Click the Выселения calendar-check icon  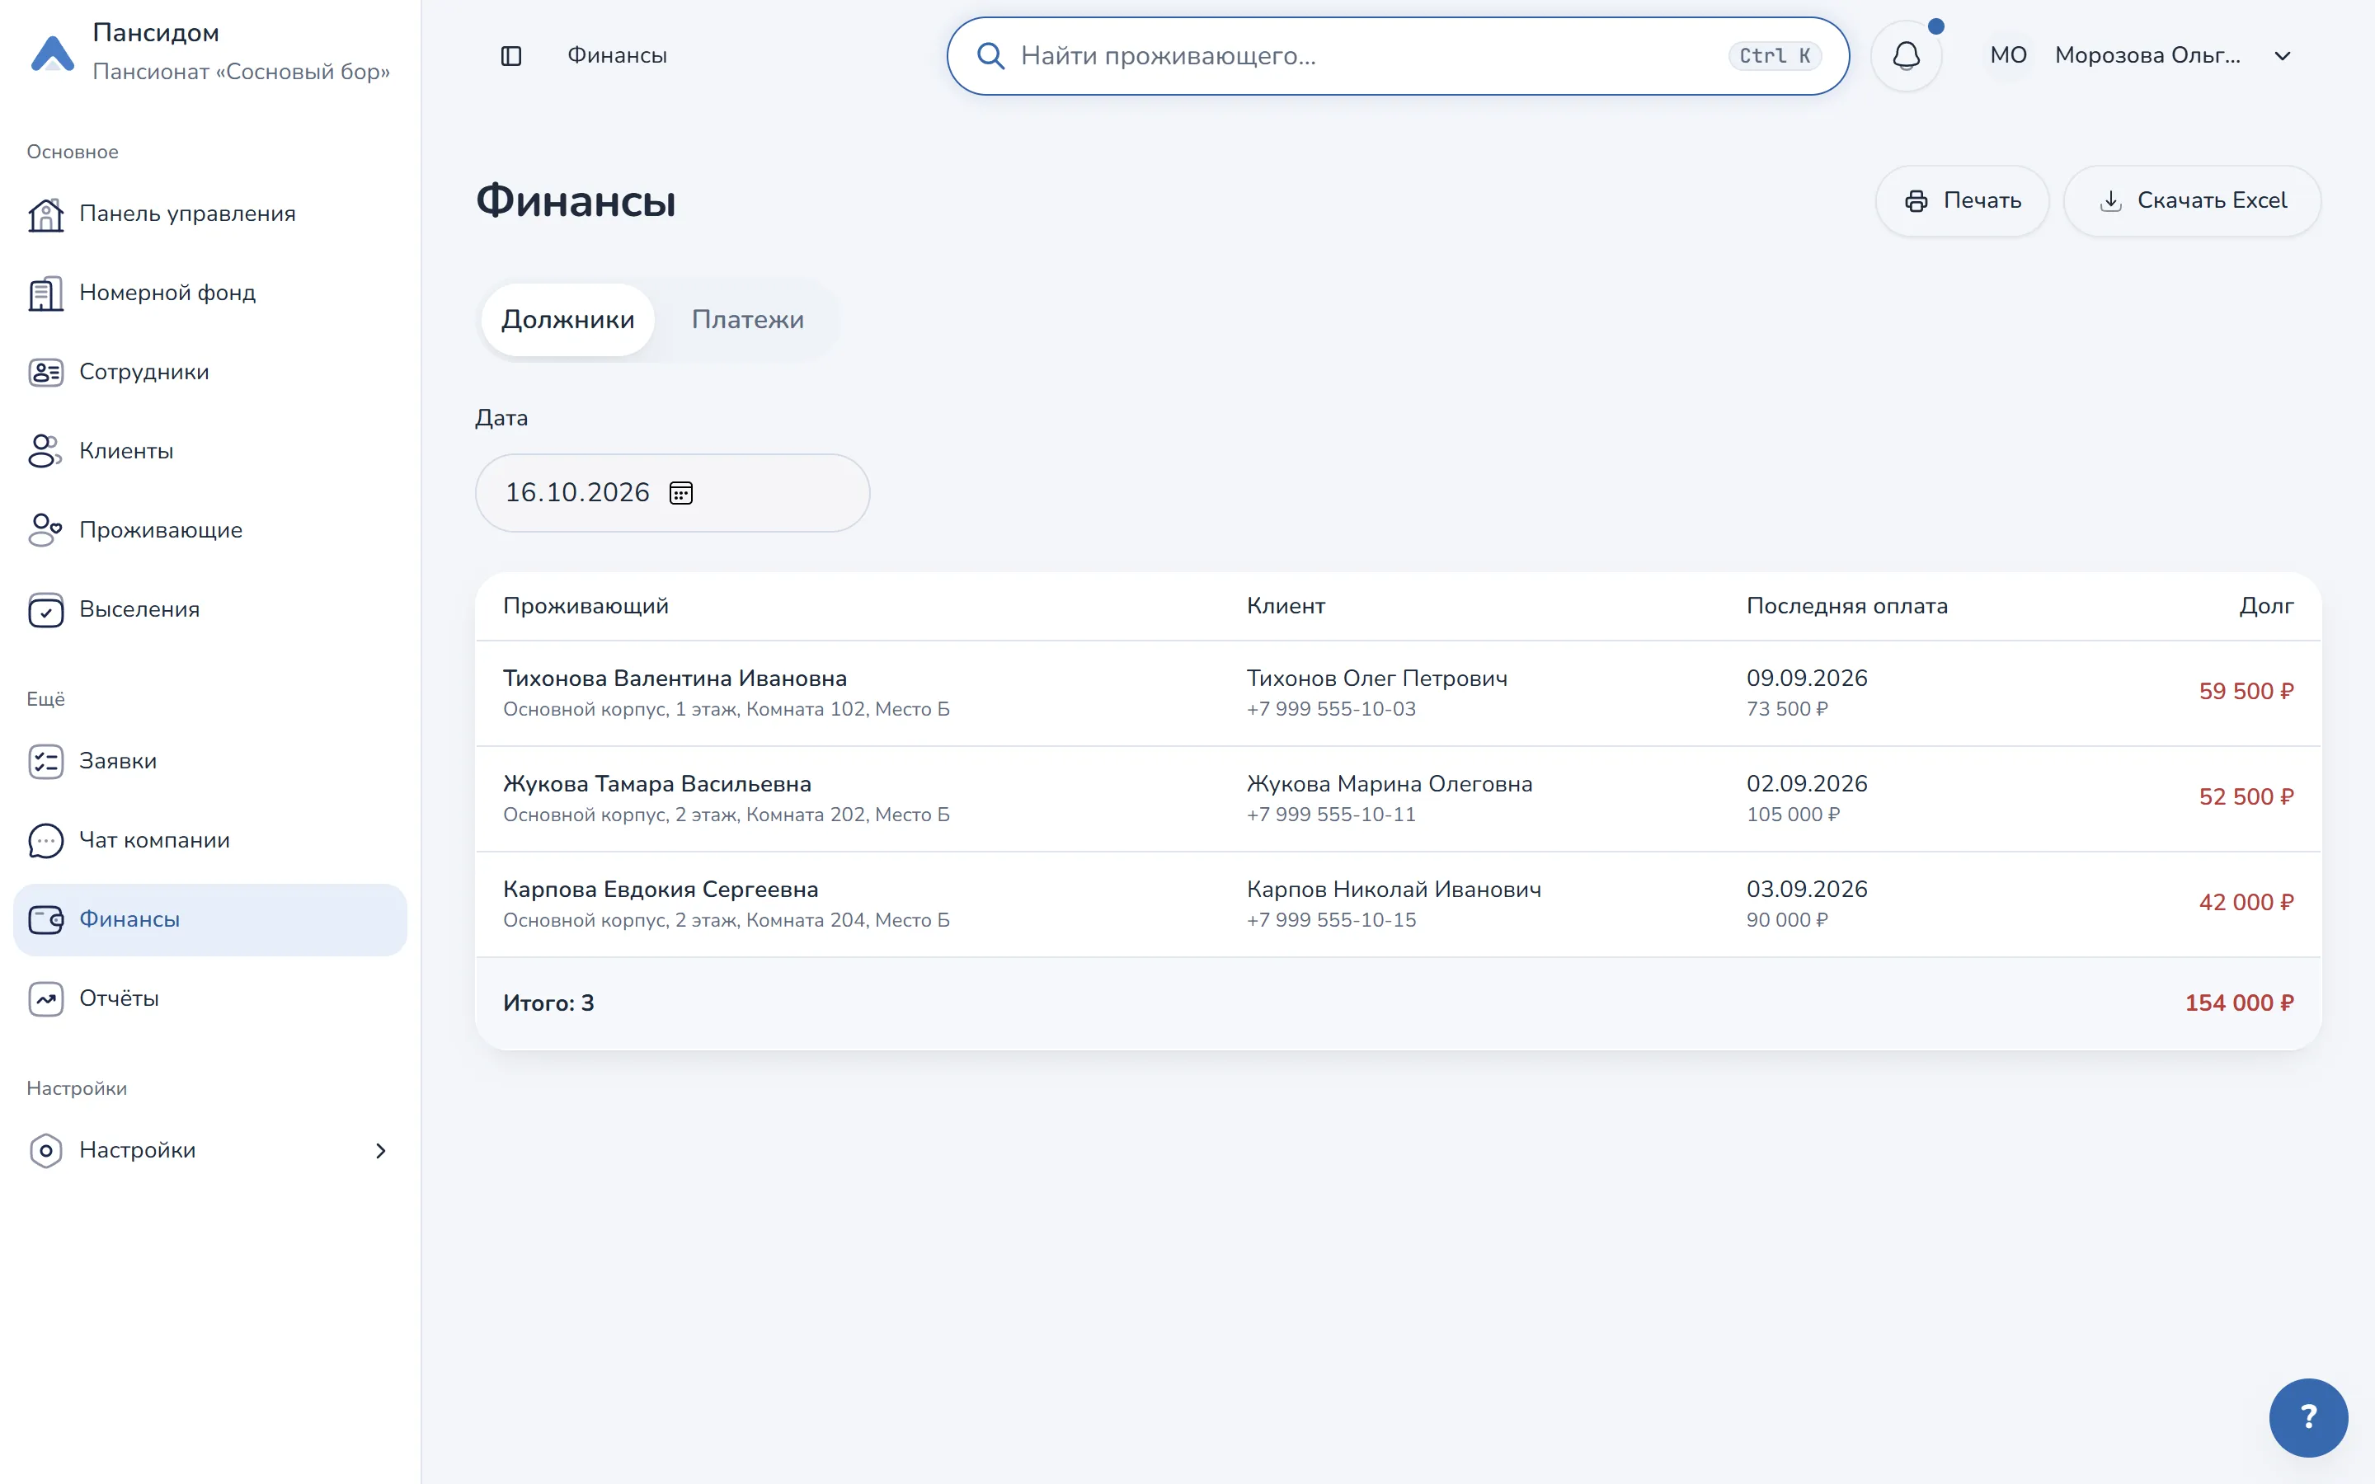(45, 609)
